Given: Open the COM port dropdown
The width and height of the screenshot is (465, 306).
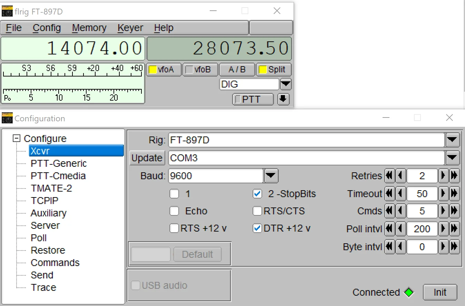Looking at the screenshot, I should coord(453,158).
